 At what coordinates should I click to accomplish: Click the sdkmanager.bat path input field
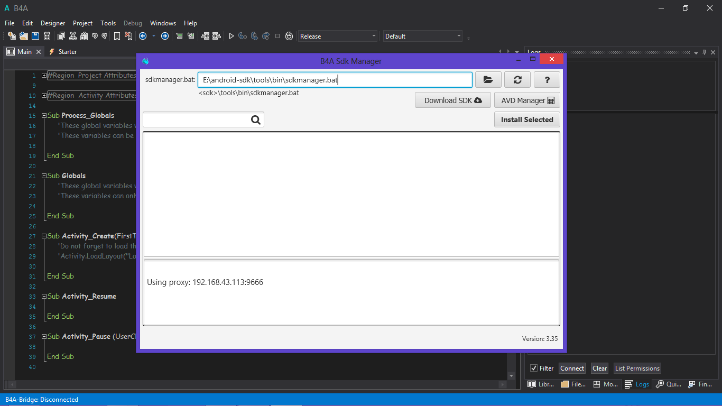pos(335,80)
